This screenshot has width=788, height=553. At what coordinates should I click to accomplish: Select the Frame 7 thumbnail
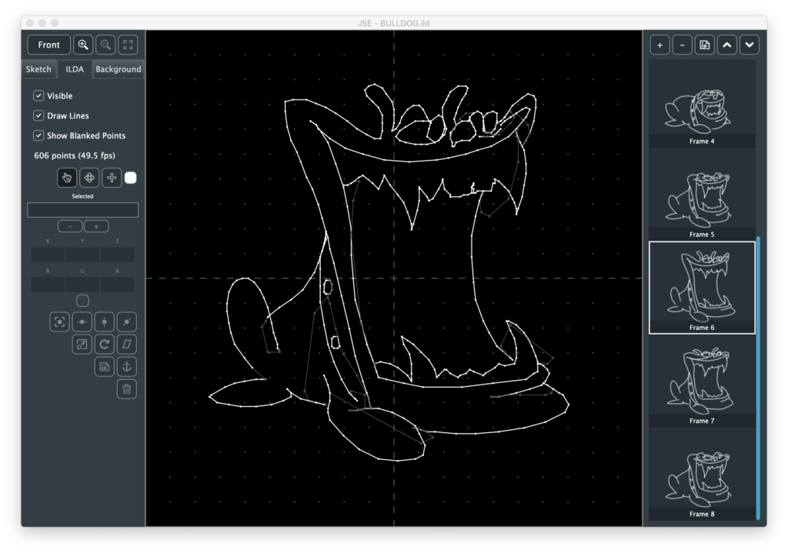702,382
